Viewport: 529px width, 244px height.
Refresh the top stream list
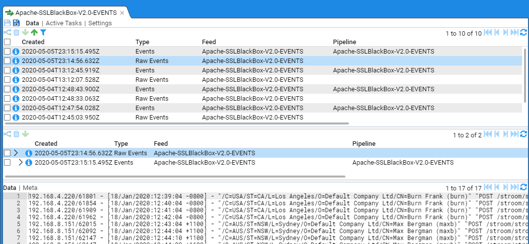coord(524,33)
